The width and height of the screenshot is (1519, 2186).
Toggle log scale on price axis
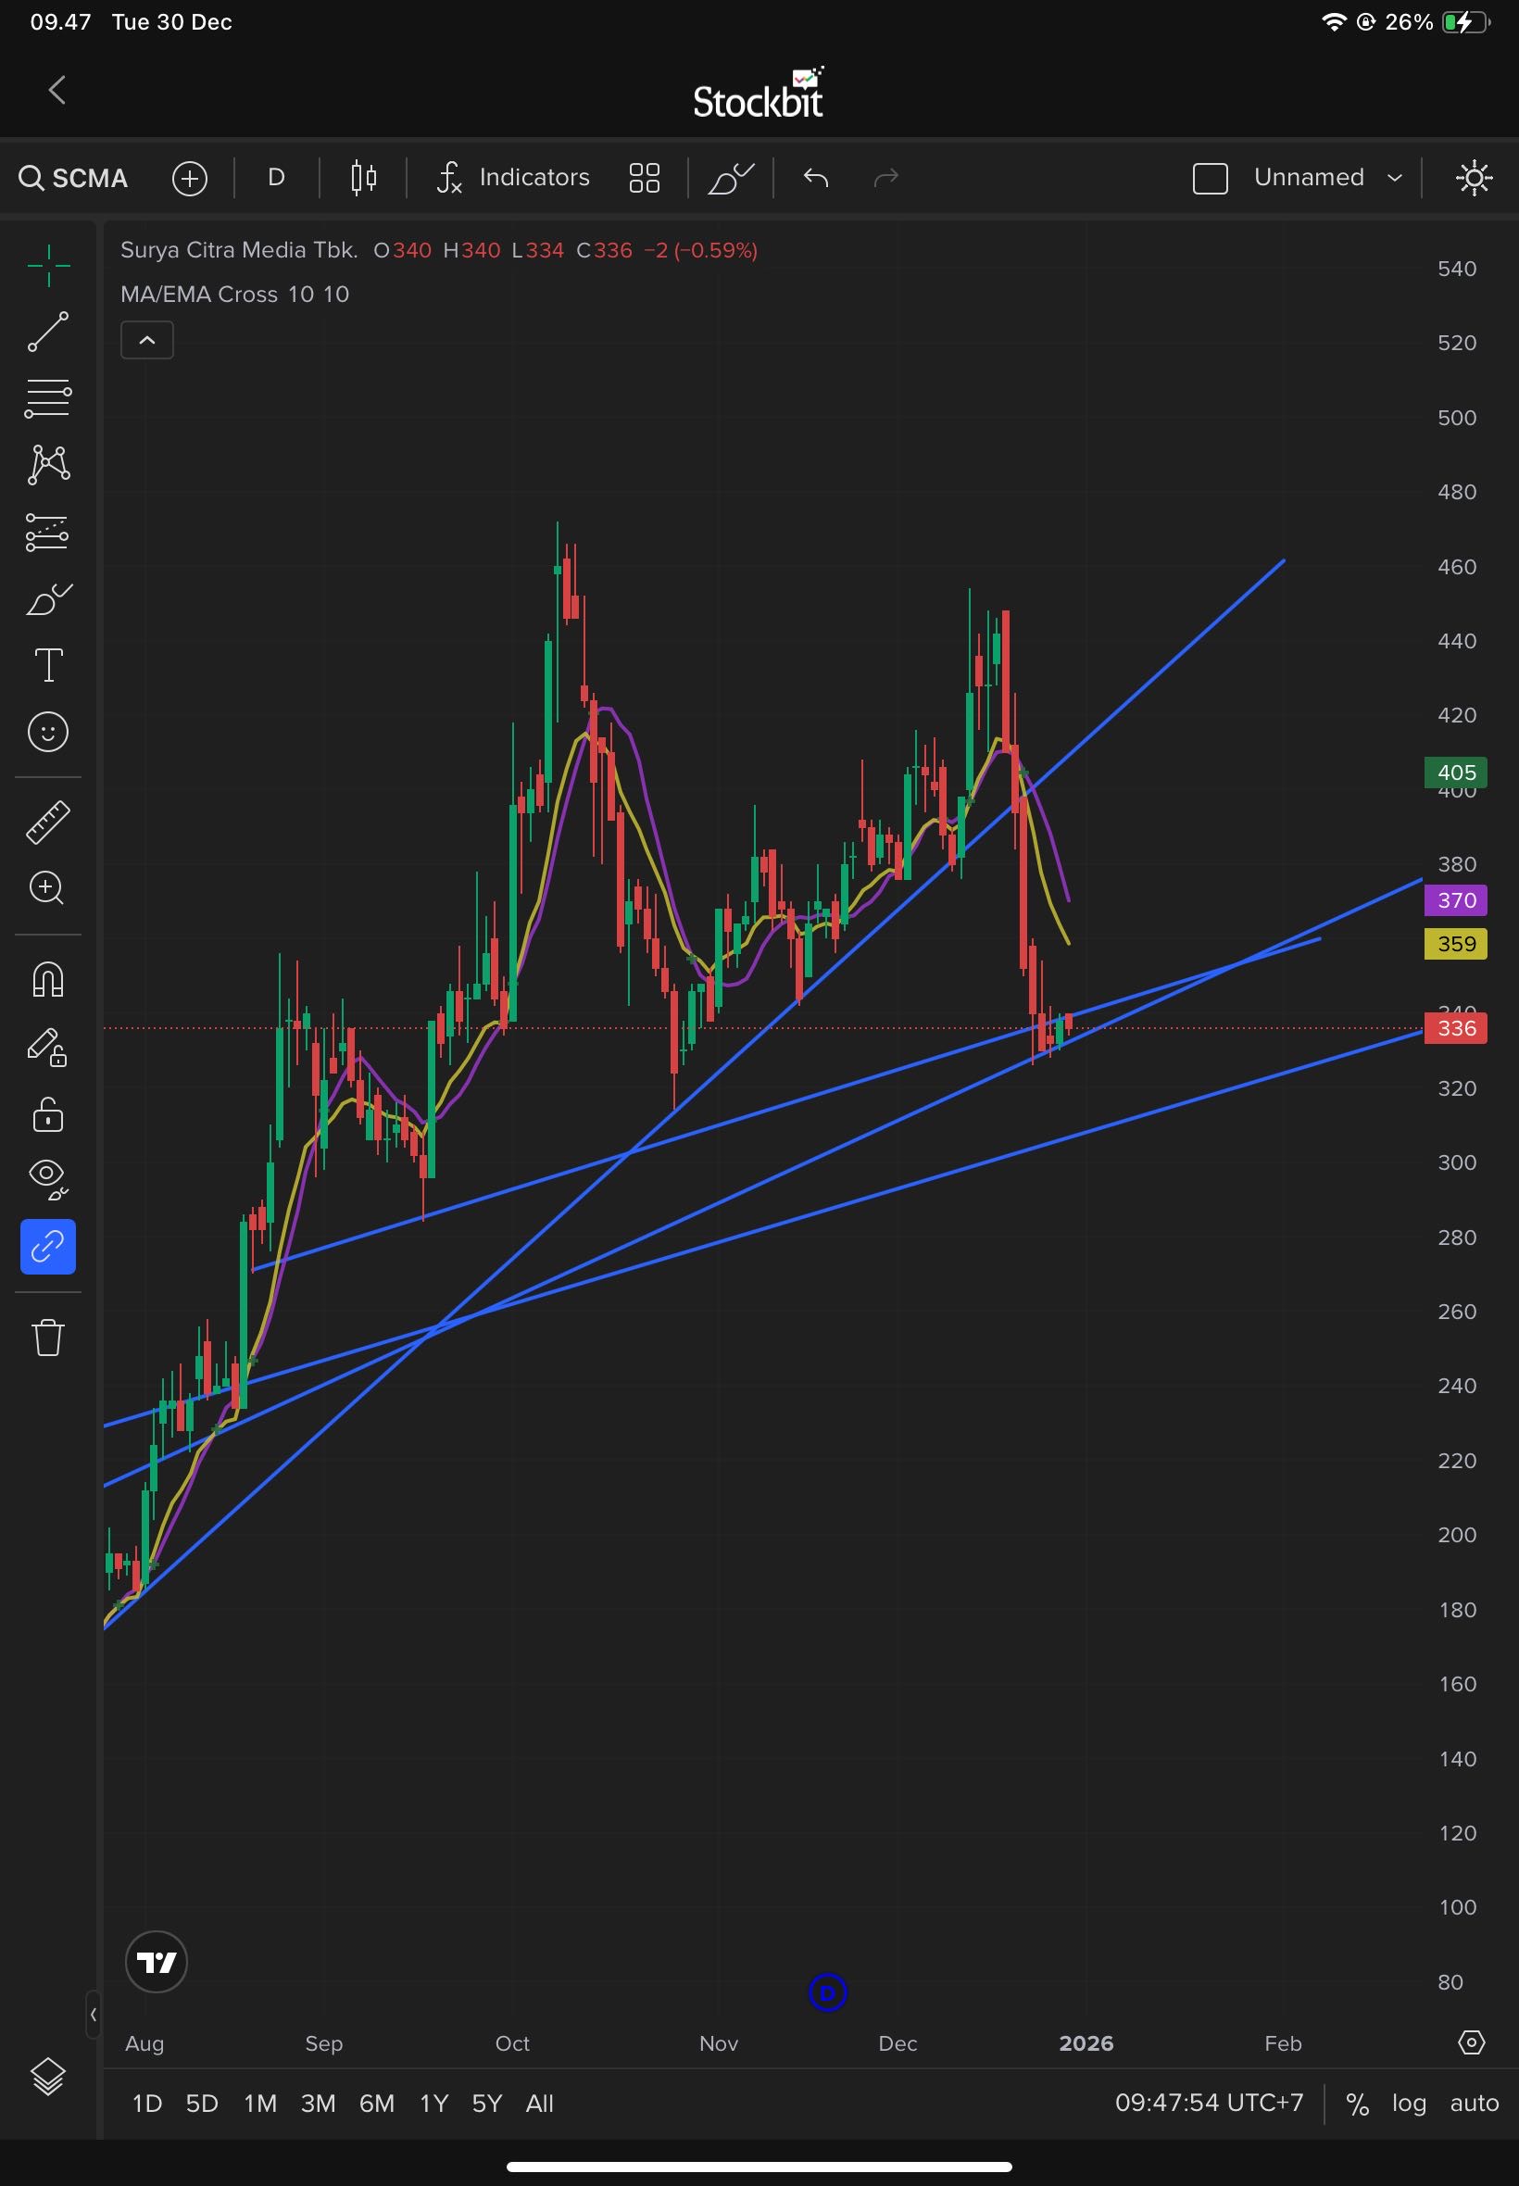[x=1409, y=2104]
